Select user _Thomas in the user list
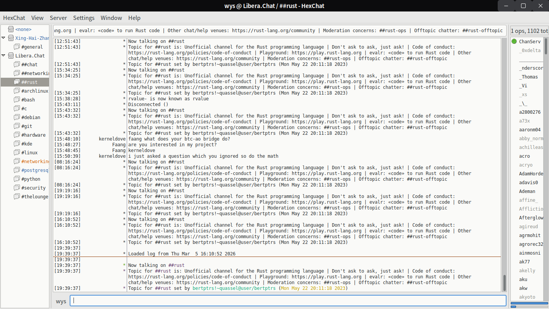This screenshot has height=309, width=549. (x=528, y=77)
